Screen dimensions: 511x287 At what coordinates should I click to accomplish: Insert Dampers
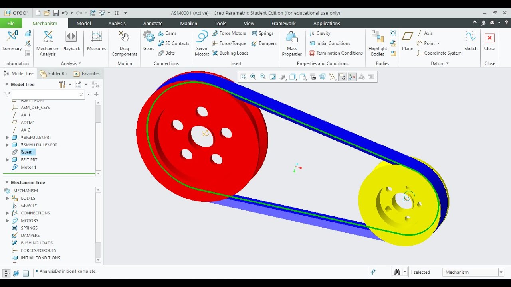pyautogui.click(x=263, y=43)
